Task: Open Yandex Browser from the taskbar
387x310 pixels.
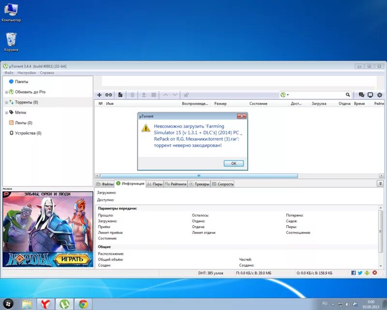Action: (45, 304)
